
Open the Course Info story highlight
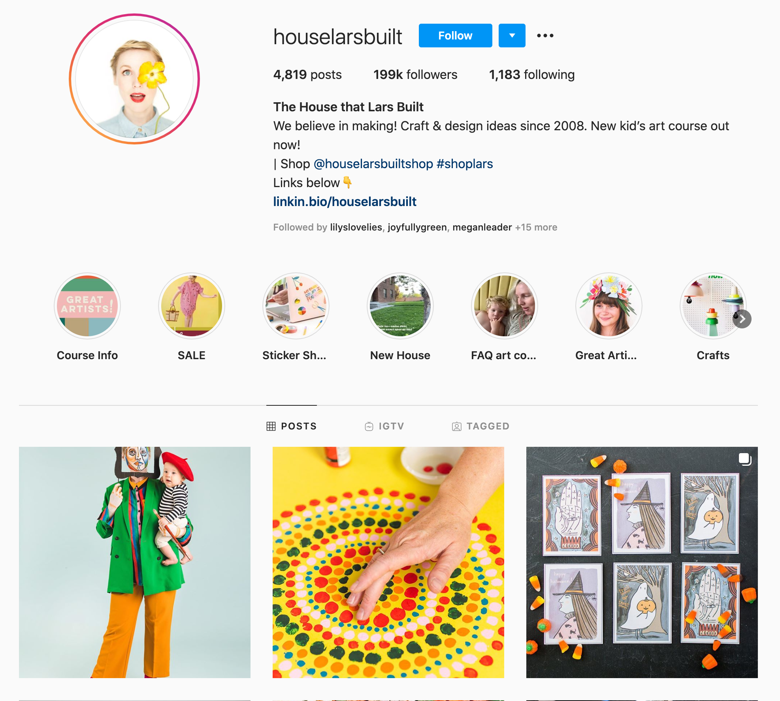tap(87, 306)
